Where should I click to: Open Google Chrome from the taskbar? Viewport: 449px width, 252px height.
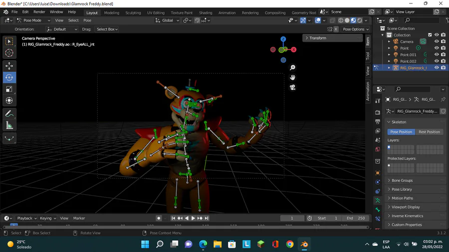pos(290,245)
